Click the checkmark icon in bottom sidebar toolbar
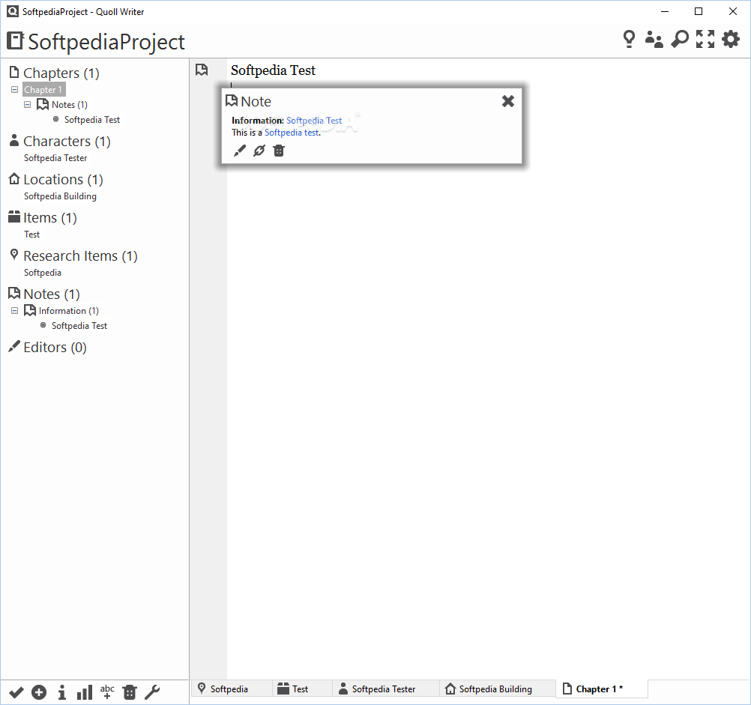This screenshot has height=705, width=751. (x=16, y=692)
